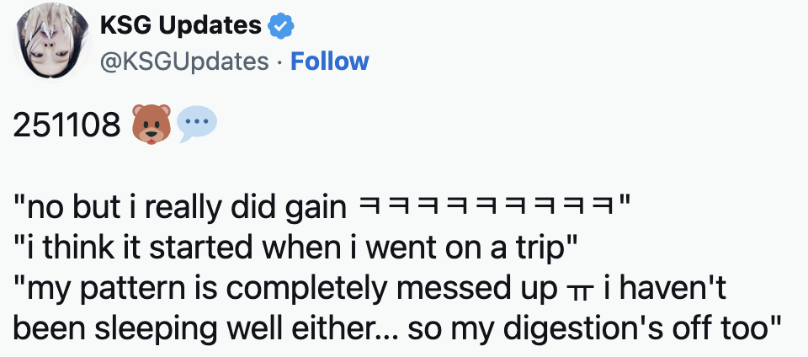Open the KSG Updates display name
The height and width of the screenshot is (357, 808).
tap(180, 26)
